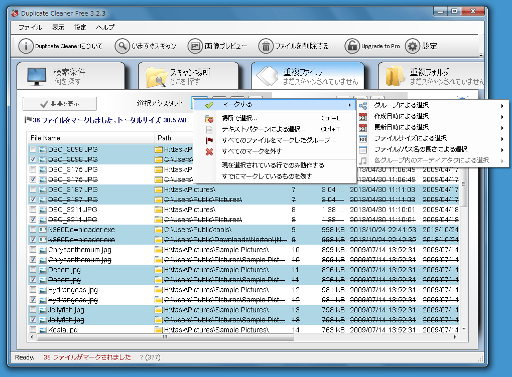
Task: Click scroll-right arrow of file list
Action: (x=455, y=337)
